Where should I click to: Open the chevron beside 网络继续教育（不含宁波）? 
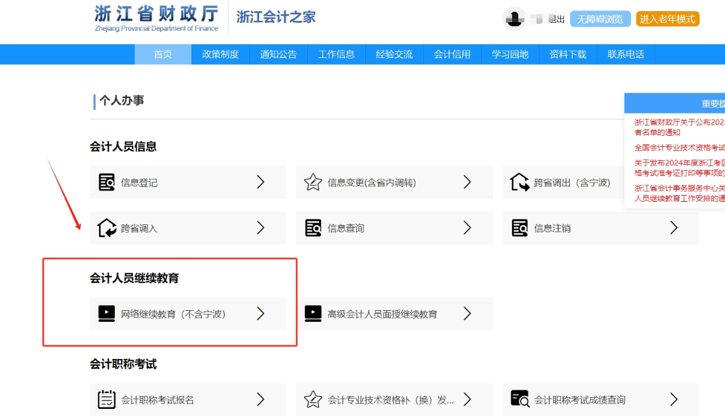click(260, 314)
